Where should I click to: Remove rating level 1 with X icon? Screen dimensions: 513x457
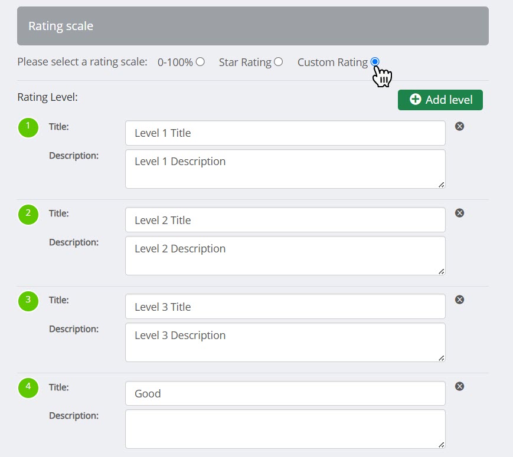click(459, 126)
